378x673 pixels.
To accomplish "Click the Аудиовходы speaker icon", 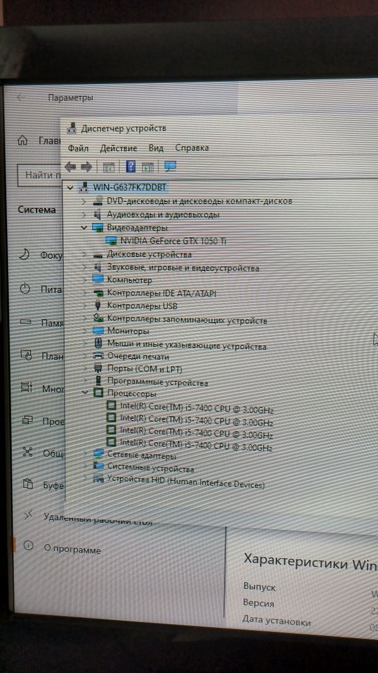I will [x=97, y=214].
